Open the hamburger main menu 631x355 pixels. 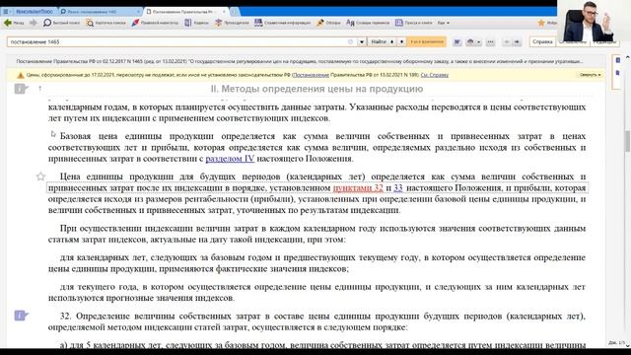coord(6,12)
